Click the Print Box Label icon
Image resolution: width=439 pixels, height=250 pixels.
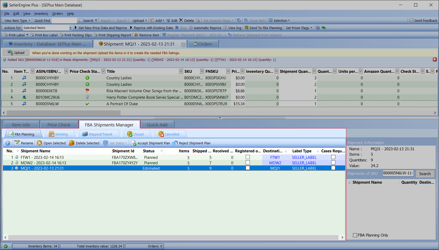[32, 35]
